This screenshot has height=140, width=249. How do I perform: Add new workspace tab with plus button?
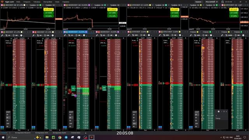coord(86,133)
